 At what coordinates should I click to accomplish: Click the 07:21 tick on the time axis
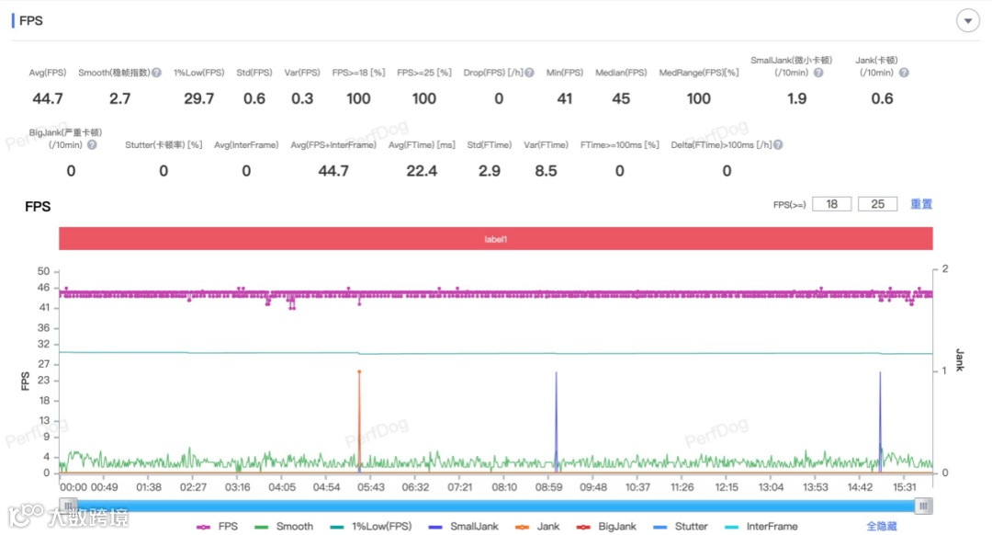pyautogui.click(x=460, y=487)
